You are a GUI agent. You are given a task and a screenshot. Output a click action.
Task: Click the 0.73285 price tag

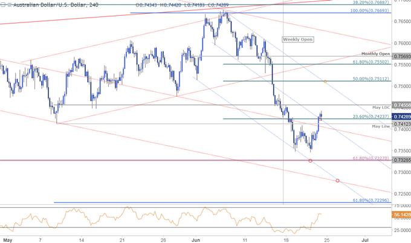(x=401, y=160)
